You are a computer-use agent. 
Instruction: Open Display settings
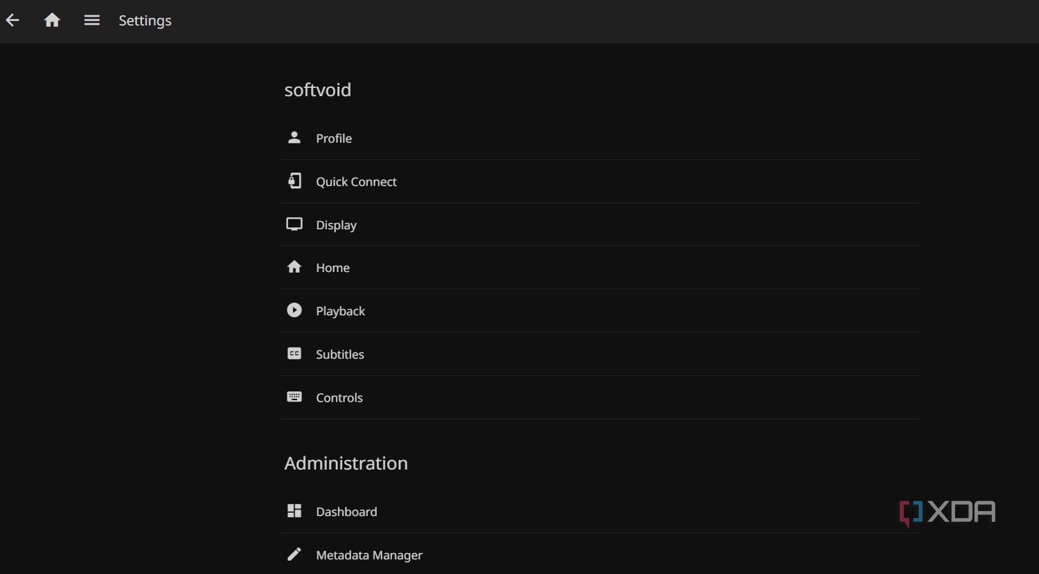(600, 224)
